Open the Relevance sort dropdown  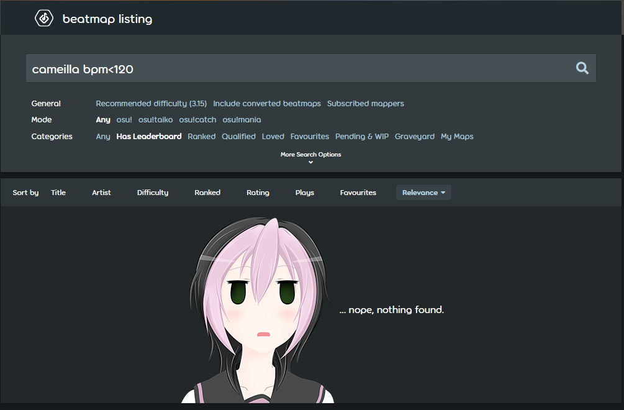[423, 193]
